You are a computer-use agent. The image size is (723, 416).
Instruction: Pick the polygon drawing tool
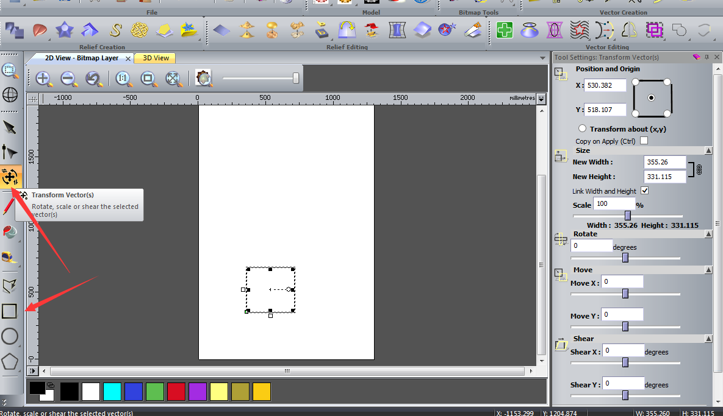10,362
